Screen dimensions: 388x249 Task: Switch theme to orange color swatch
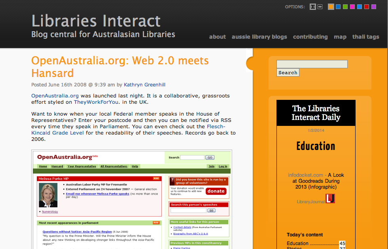tap(331, 7)
